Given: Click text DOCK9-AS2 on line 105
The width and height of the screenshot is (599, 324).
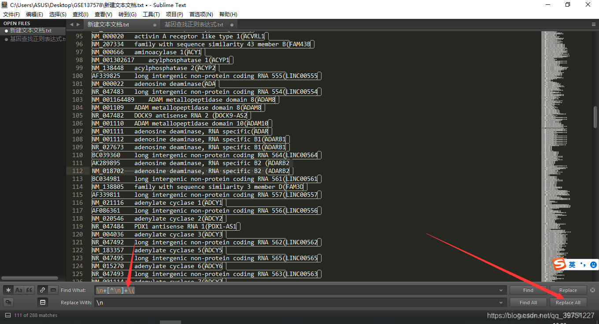Looking at the screenshot, I should [231, 115].
